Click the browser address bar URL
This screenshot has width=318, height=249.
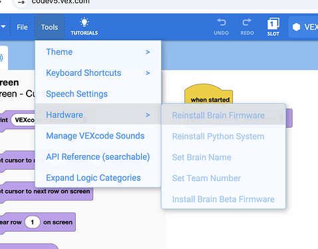click(61, 2)
